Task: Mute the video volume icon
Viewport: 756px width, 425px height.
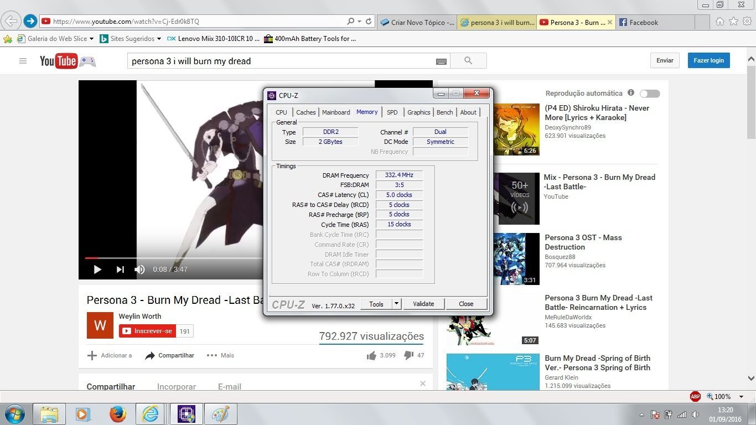Action: (x=139, y=269)
